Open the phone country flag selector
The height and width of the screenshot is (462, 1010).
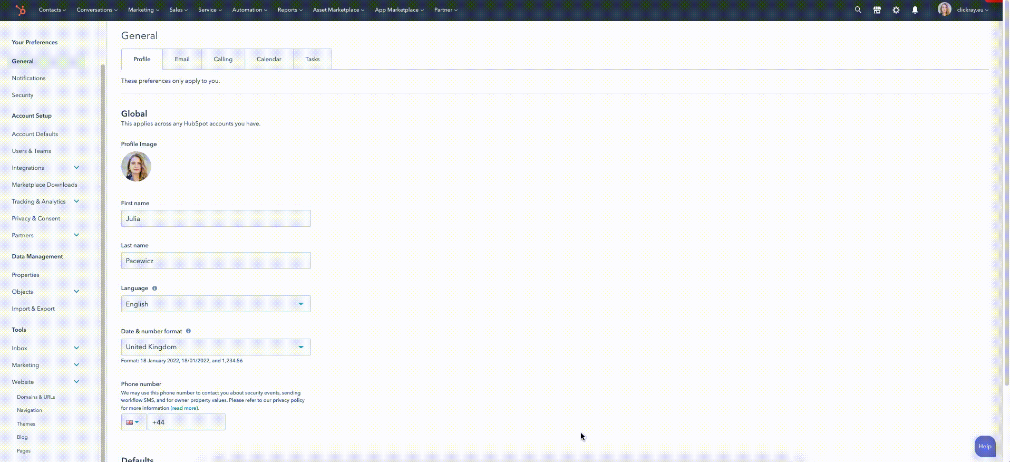(x=133, y=422)
